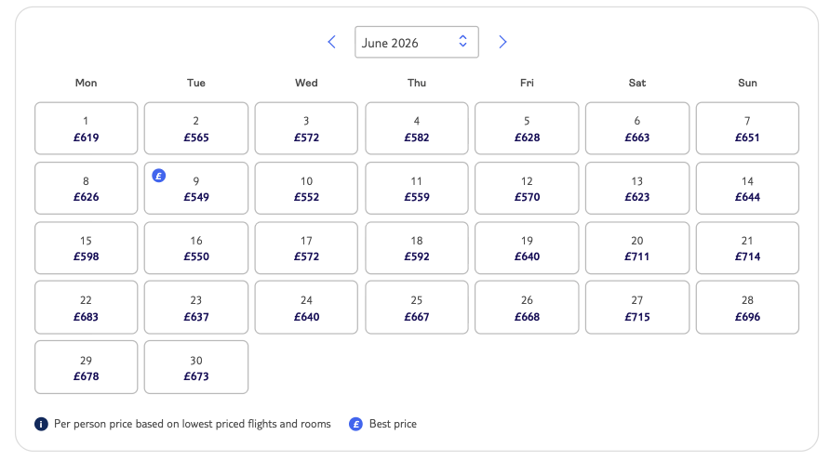Select Saturday 6 June at £663
Viewport: 830px width, 461px height.
coord(637,128)
